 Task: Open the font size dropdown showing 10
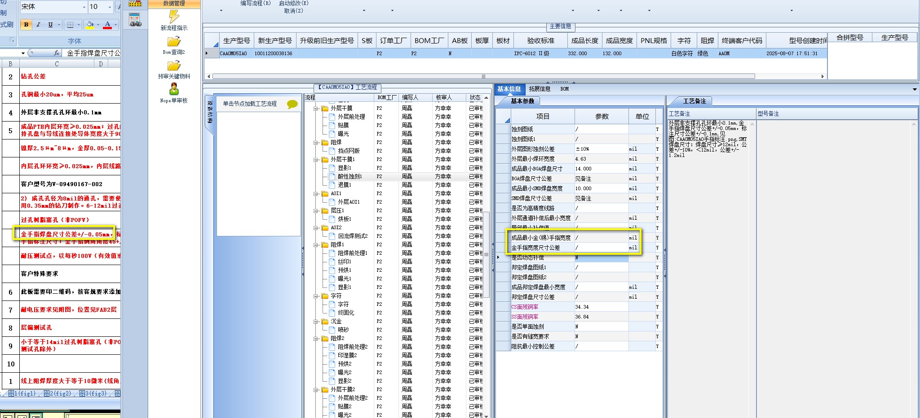110,7
